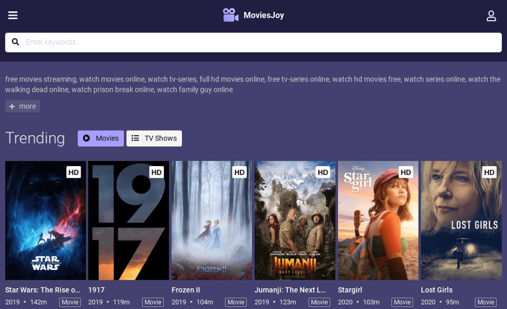This screenshot has width=507, height=309.
Task: Open the Jumanji: The Next L... title link
Action: click(290, 290)
